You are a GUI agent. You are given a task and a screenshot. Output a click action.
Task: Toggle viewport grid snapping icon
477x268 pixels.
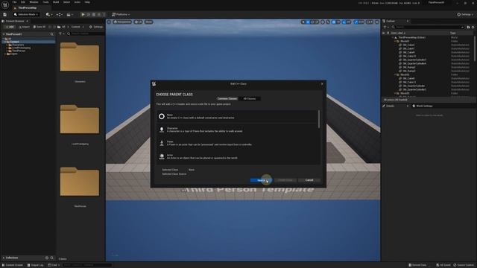point(334,22)
